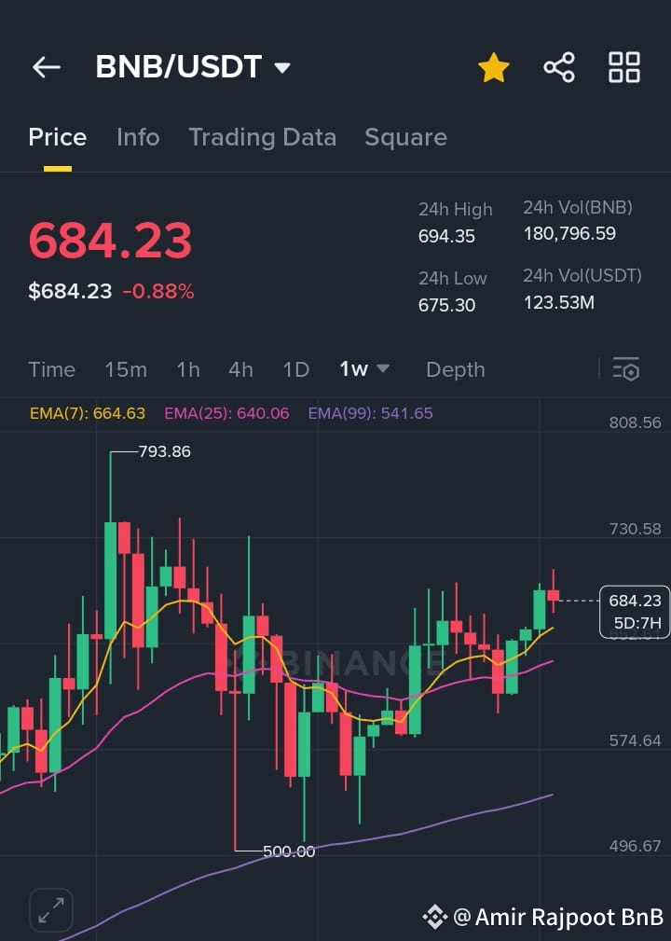
Task: Switch to the Trading Data tab
Action: tap(263, 137)
